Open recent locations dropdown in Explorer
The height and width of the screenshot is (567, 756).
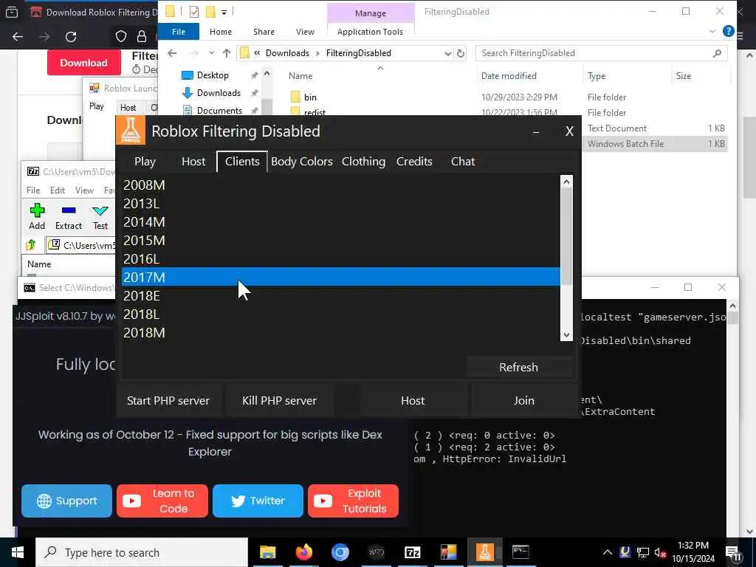[x=211, y=53]
